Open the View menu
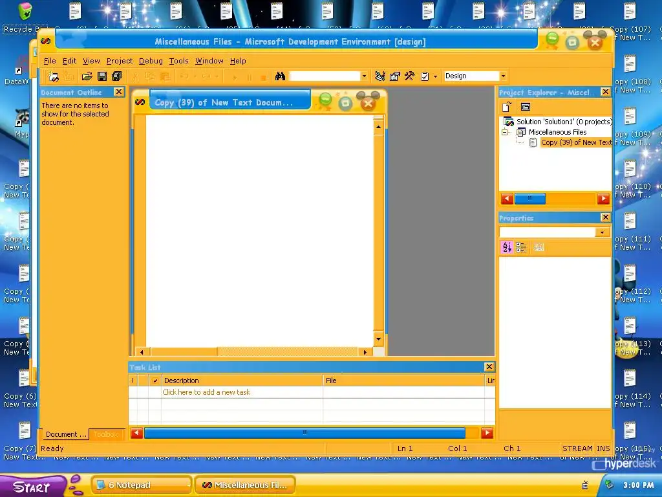Viewport: 662px width, 497px height. [91, 61]
